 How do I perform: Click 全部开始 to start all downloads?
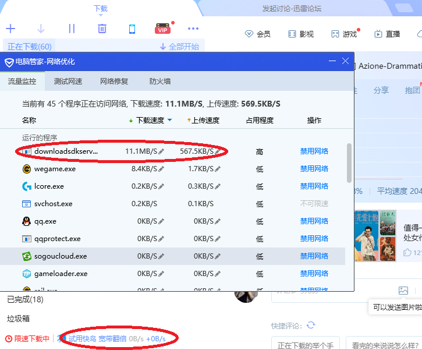[x=180, y=47]
